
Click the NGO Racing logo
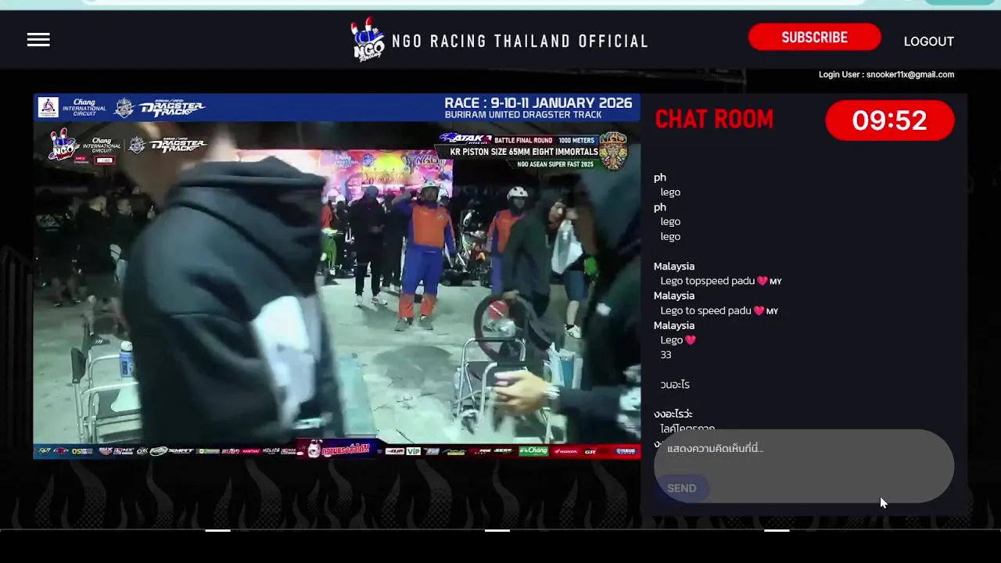[368, 40]
